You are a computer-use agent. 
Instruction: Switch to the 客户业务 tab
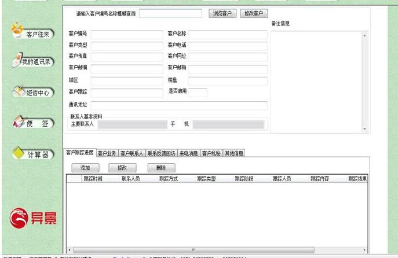[x=107, y=153]
